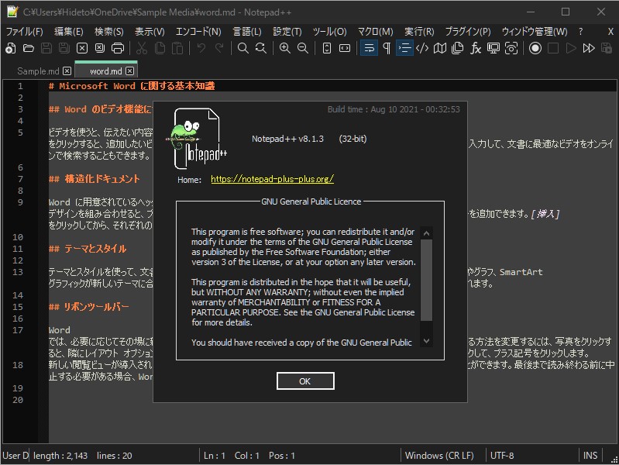
Task: Click the Notepad++ chameleon logo
Action: click(197, 139)
